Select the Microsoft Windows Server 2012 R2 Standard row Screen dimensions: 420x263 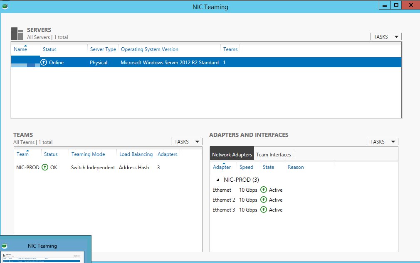(206, 62)
